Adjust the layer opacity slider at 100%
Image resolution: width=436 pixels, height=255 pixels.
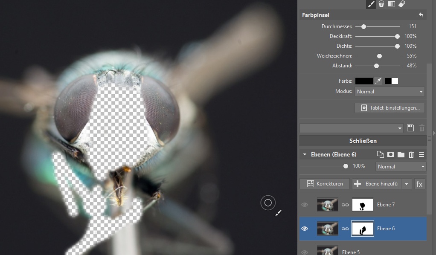pyautogui.click(x=346, y=166)
